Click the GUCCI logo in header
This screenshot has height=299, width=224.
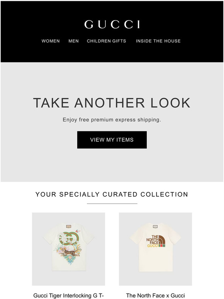point(112,24)
